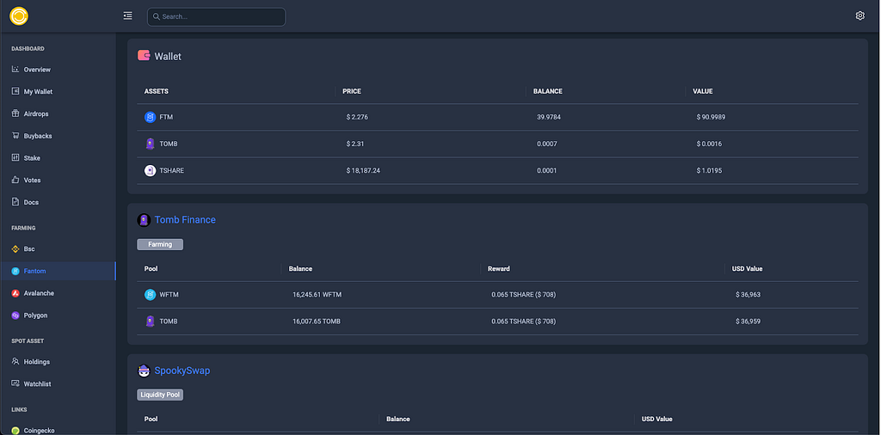881x435 pixels.
Task: Click the Coingecko icon in Links
Action: click(15, 431)
